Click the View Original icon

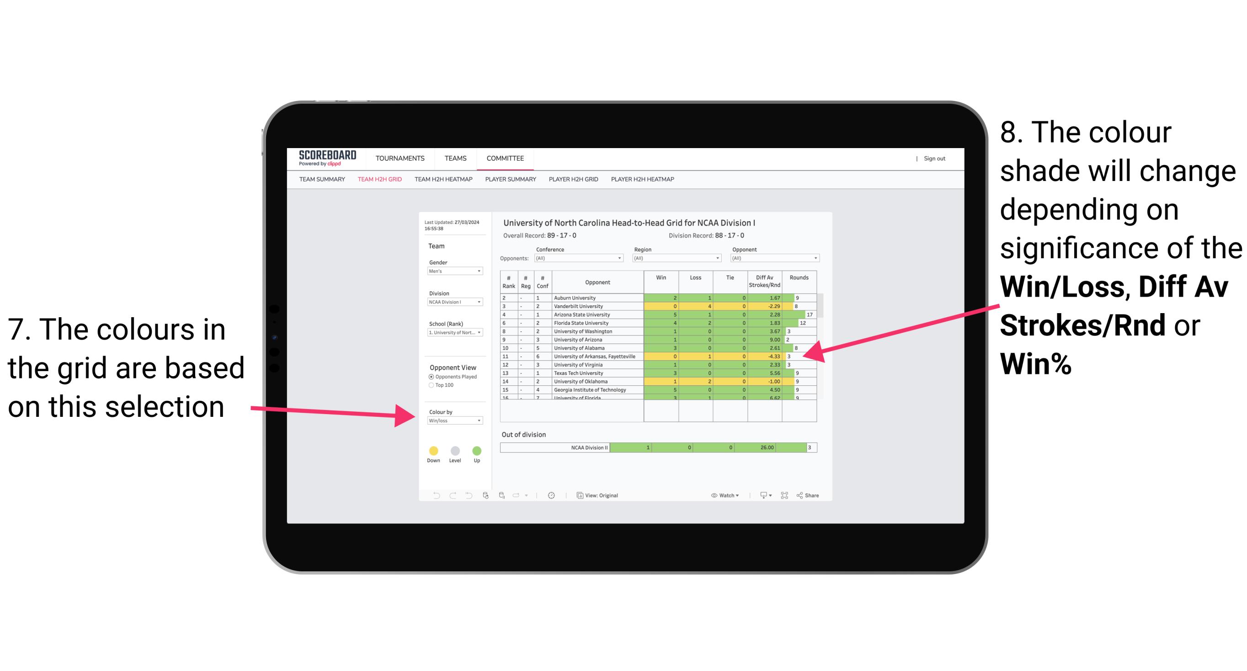578,495
